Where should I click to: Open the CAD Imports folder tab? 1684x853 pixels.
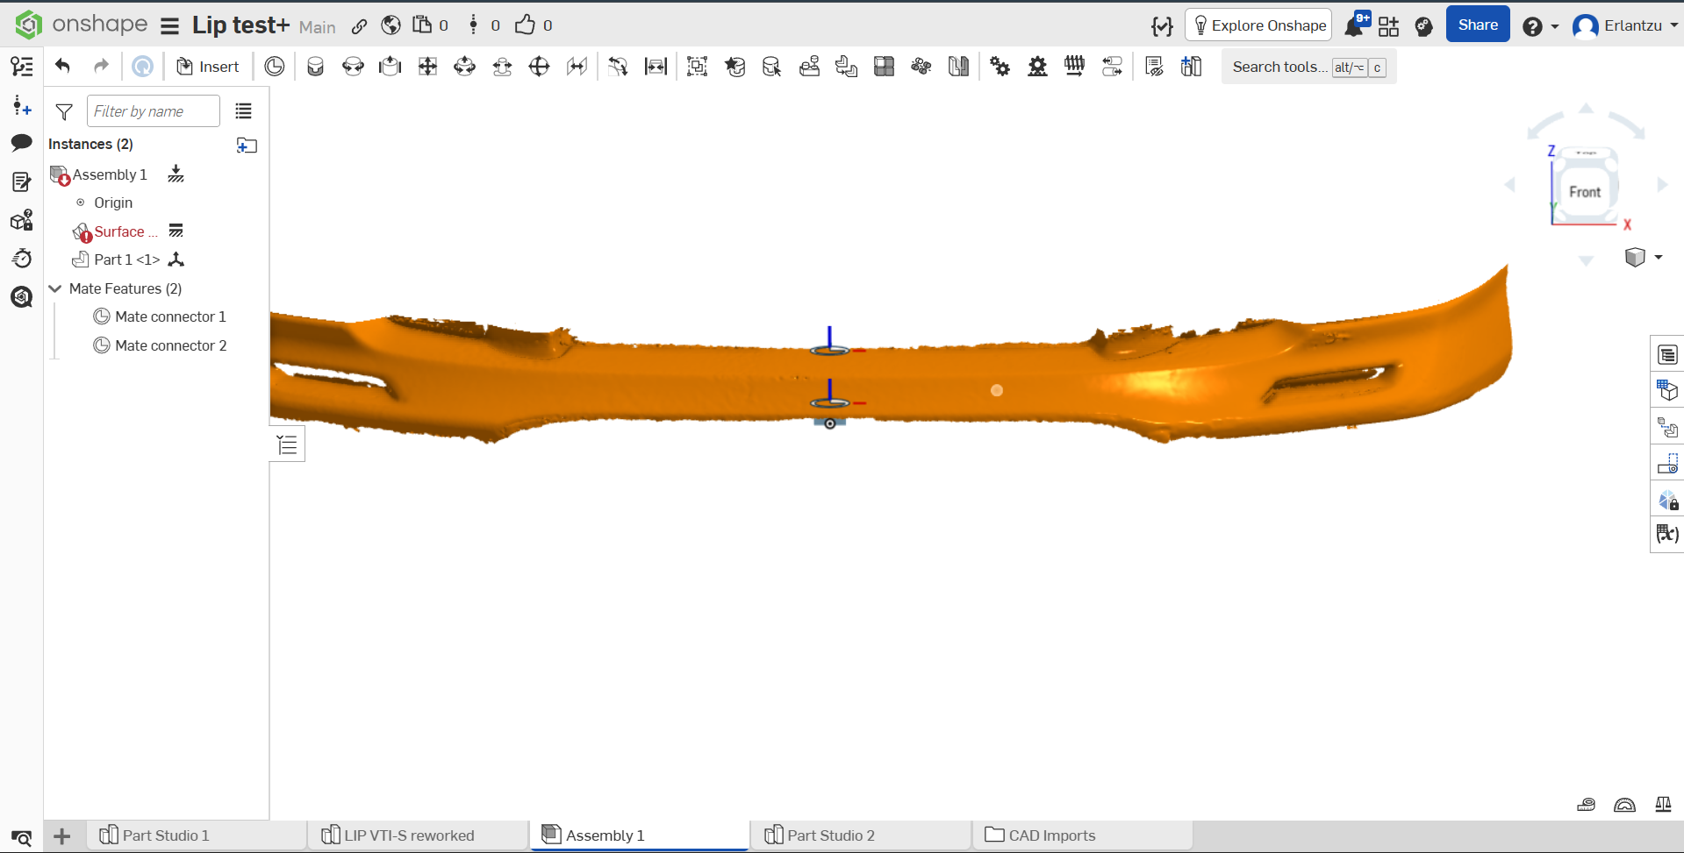coord(1051,835)
